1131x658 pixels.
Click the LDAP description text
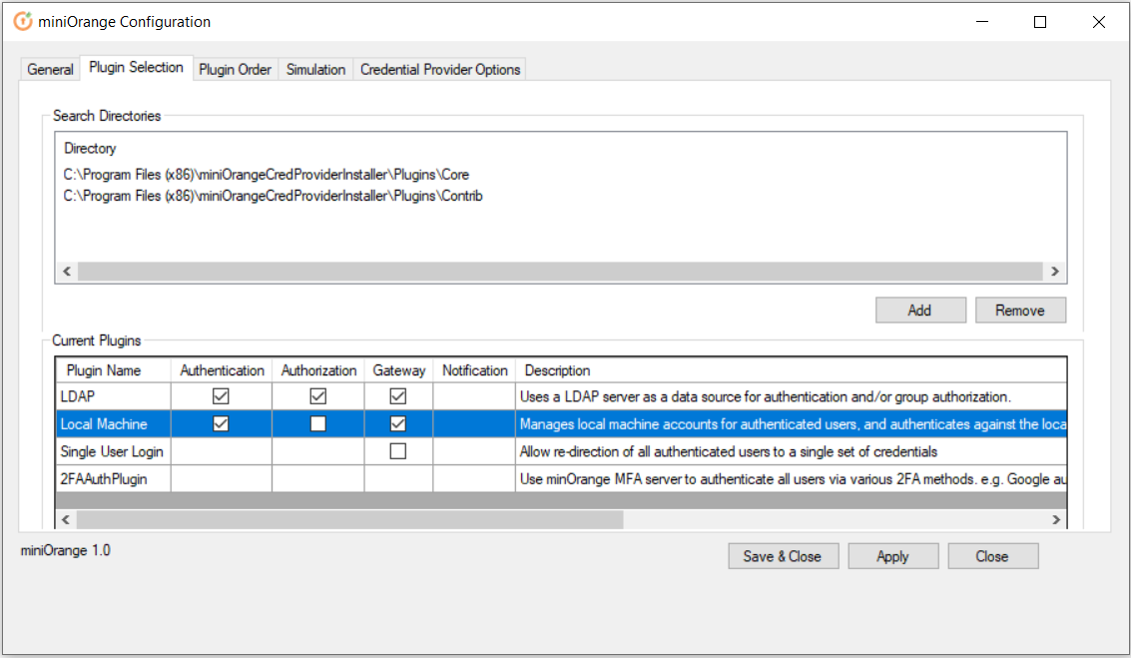(766, 396)
